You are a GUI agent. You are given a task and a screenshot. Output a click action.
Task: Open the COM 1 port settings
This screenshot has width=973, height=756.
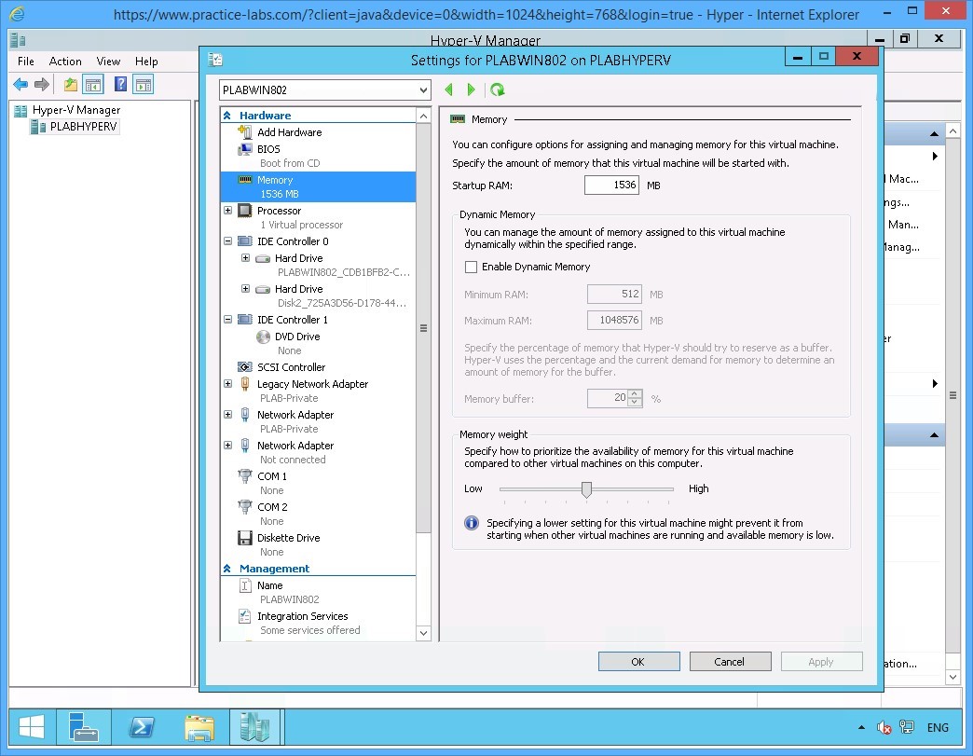pos(271,475)
